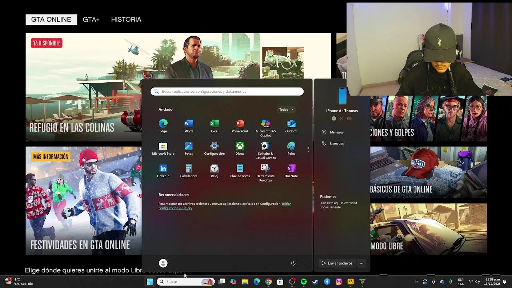Viewport: 512px width, 288px height.
Task: Open the Wi-Fi network tray icon
Action: point(471,282)
